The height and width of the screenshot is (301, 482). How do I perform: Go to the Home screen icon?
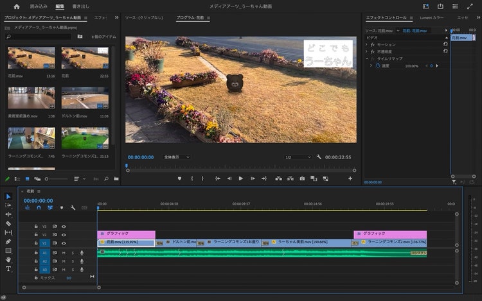[17, 6]
